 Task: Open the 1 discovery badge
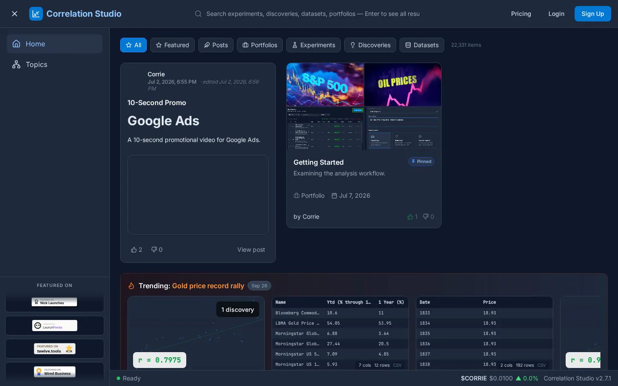click(x=237, y=310)
